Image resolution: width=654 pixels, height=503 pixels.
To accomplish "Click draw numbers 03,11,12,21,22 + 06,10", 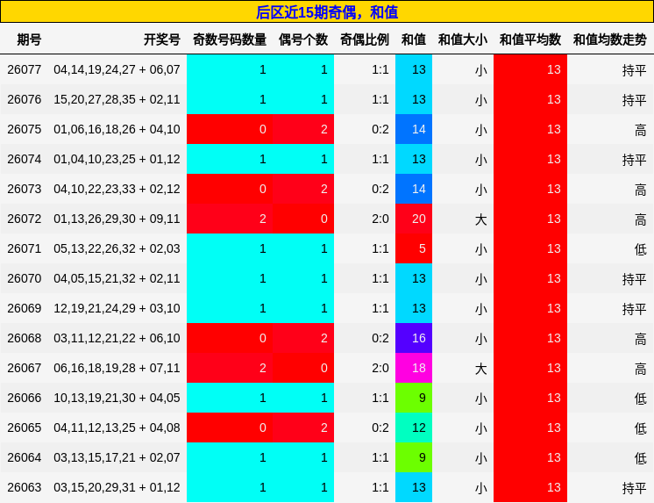I will point(117,338).
